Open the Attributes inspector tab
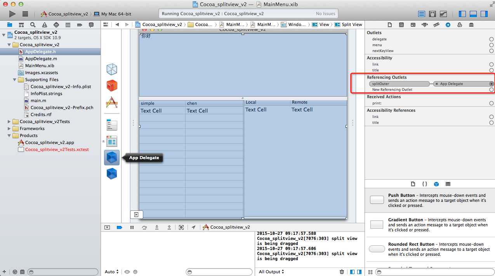This screenshot has height=276, width=495. click(425, 25)
